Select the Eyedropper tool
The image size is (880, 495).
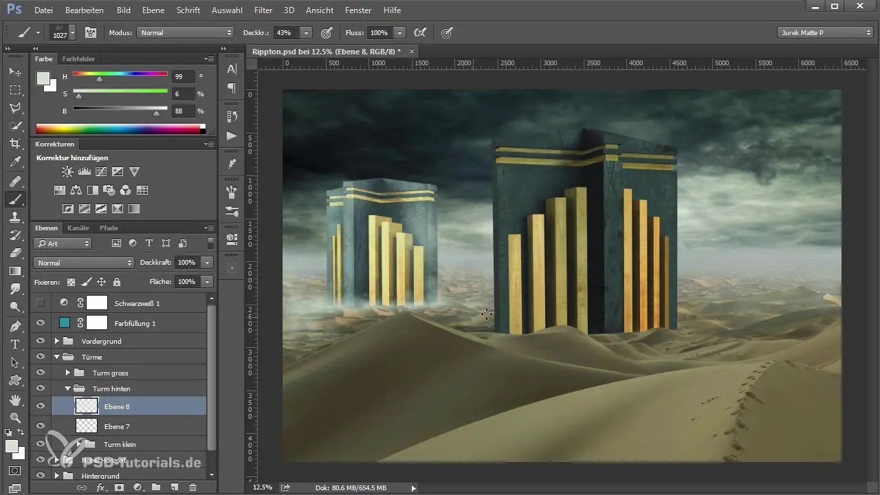[15, 162]
